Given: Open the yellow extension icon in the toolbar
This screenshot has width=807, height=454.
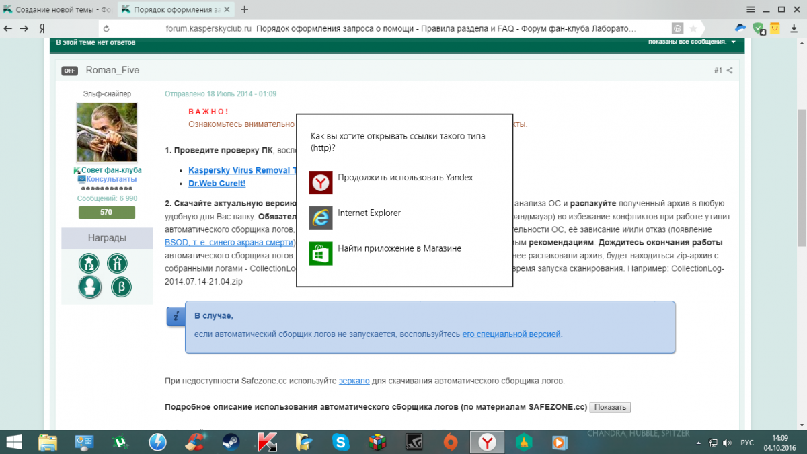Looking at the screenshot, I should click(x=775, y=28).
